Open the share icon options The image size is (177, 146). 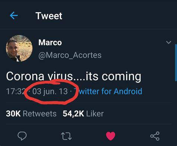[x=155, y=136]
